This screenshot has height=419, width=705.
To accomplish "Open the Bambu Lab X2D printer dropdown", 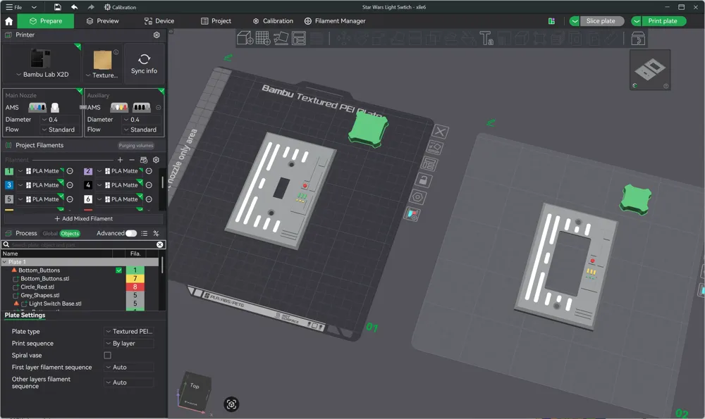I will click(x=42, y=75).
